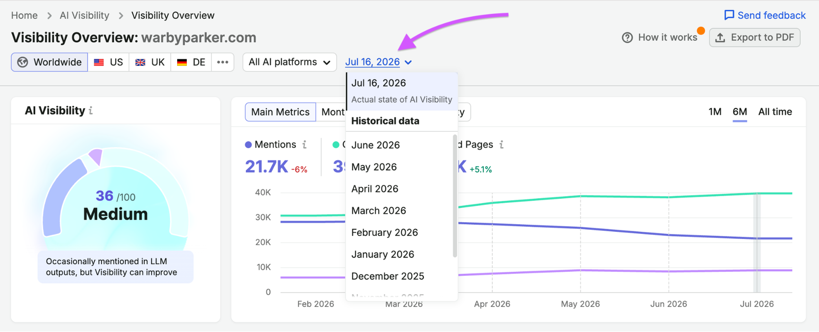The width and height of the screenshot is (819, 332).
Task: Click the Send feedback chat icon
Action: 729,15
